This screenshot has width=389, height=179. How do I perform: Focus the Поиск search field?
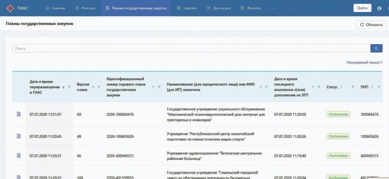coord(191,48)
